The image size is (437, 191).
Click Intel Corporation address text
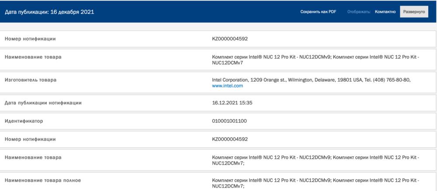point(312,80)
